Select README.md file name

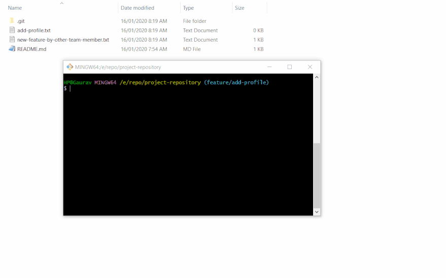[x=31, y=49]
